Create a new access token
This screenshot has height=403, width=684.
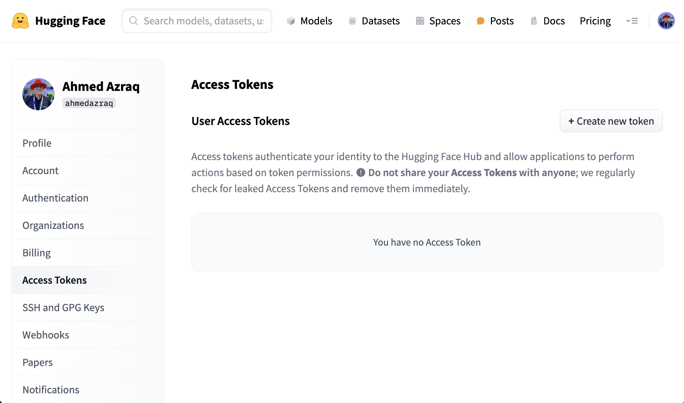coord(611,121)
